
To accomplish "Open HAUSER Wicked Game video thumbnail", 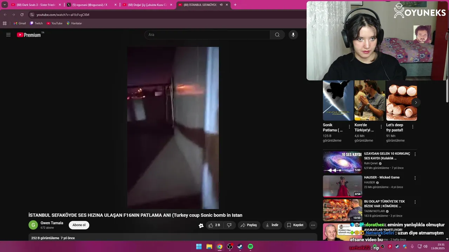I will [x=342, y=186].
